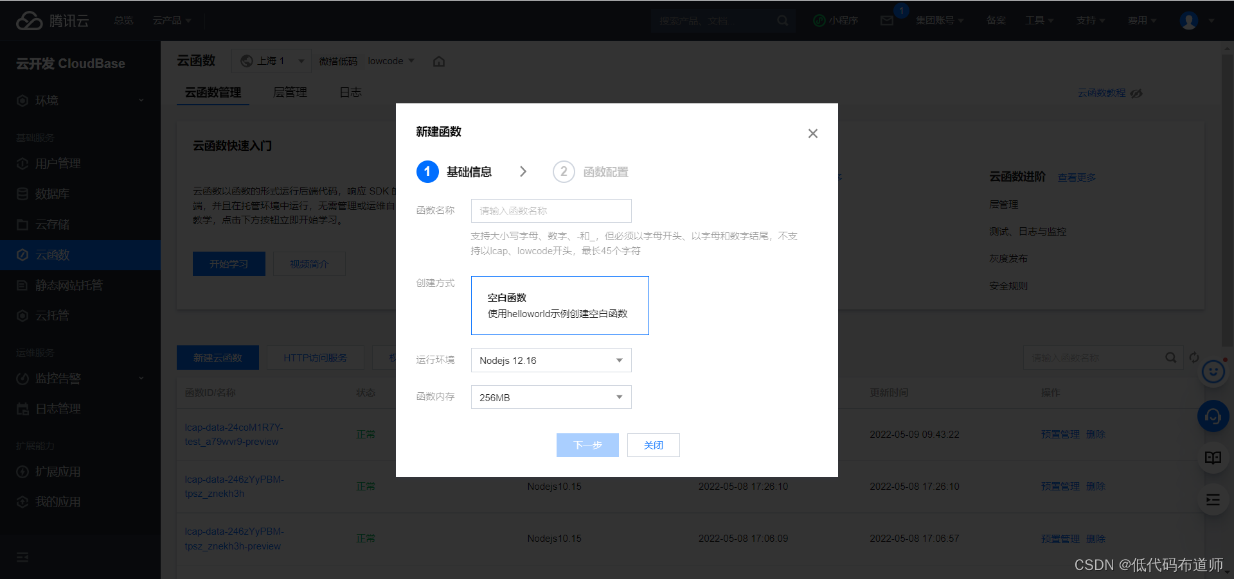This screenshot has height=579, width=1234.
Task: Click the 监控告警 sidebar icon
Action: click(22, 379)
